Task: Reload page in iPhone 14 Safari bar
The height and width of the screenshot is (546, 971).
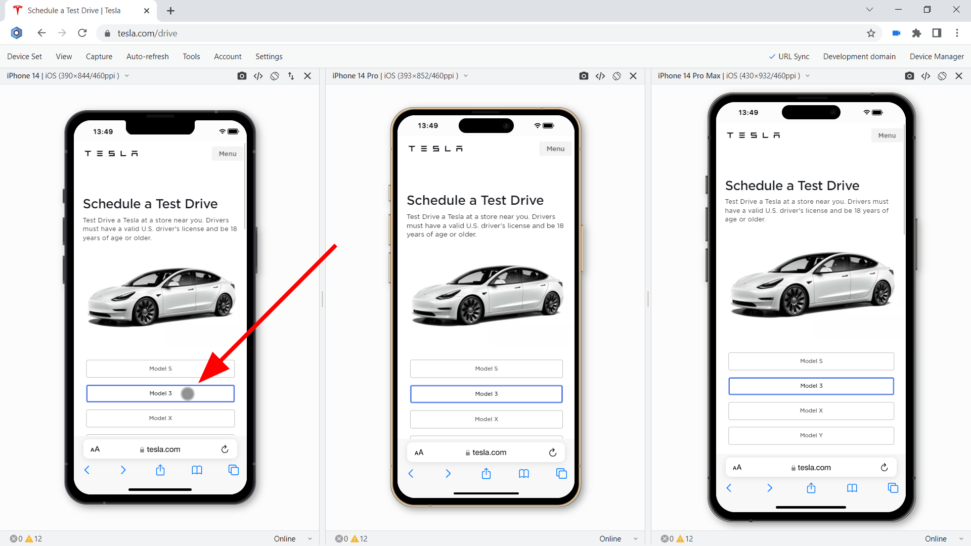Action: tap(225, 449)
